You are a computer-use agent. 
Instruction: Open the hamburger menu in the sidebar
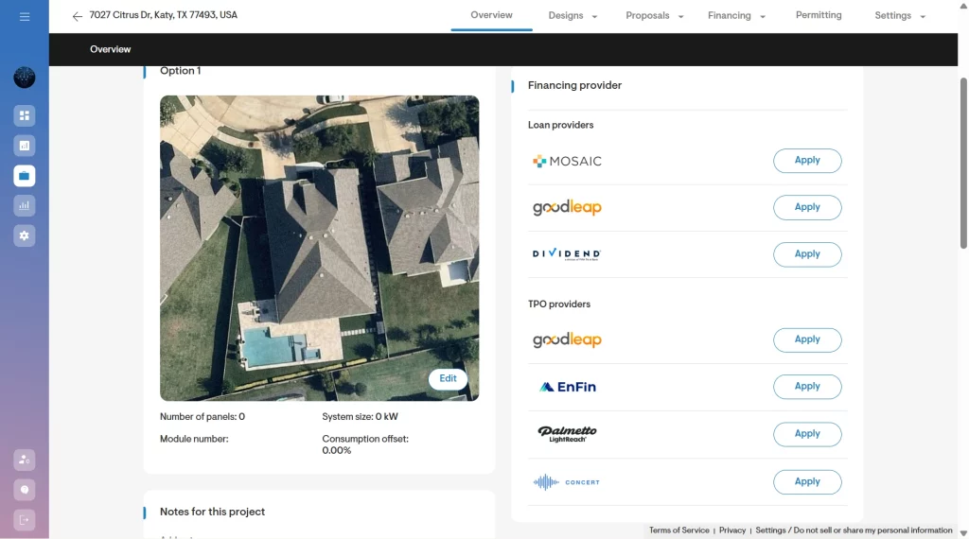tap(25, 17)
